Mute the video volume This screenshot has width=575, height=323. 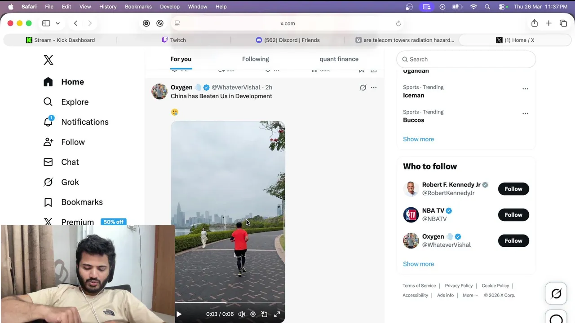click(242, 314)
